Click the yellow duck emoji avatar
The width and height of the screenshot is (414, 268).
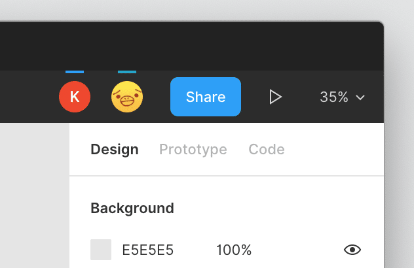pos(127,97)
